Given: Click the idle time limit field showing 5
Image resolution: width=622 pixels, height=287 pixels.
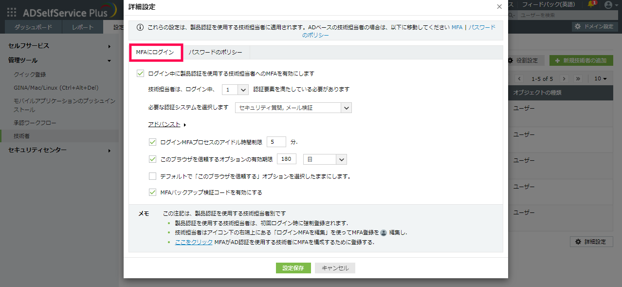Looking at the screenshot, I should (276, 142).
